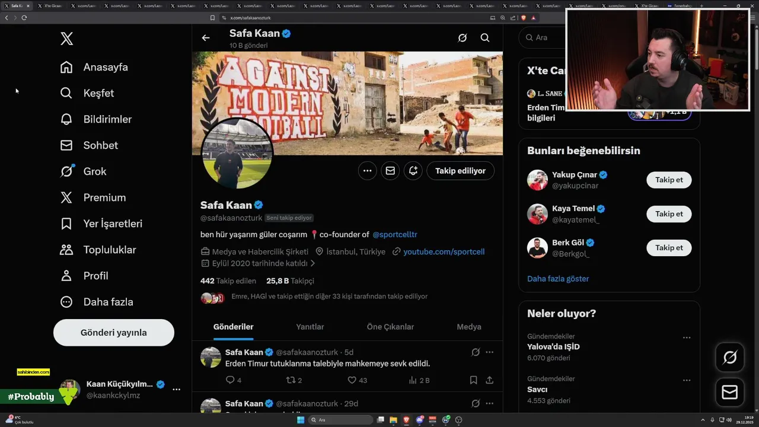Open Topluluklar communities
The height and width of the screenshot is (427, 759).
tap(98, 250)
